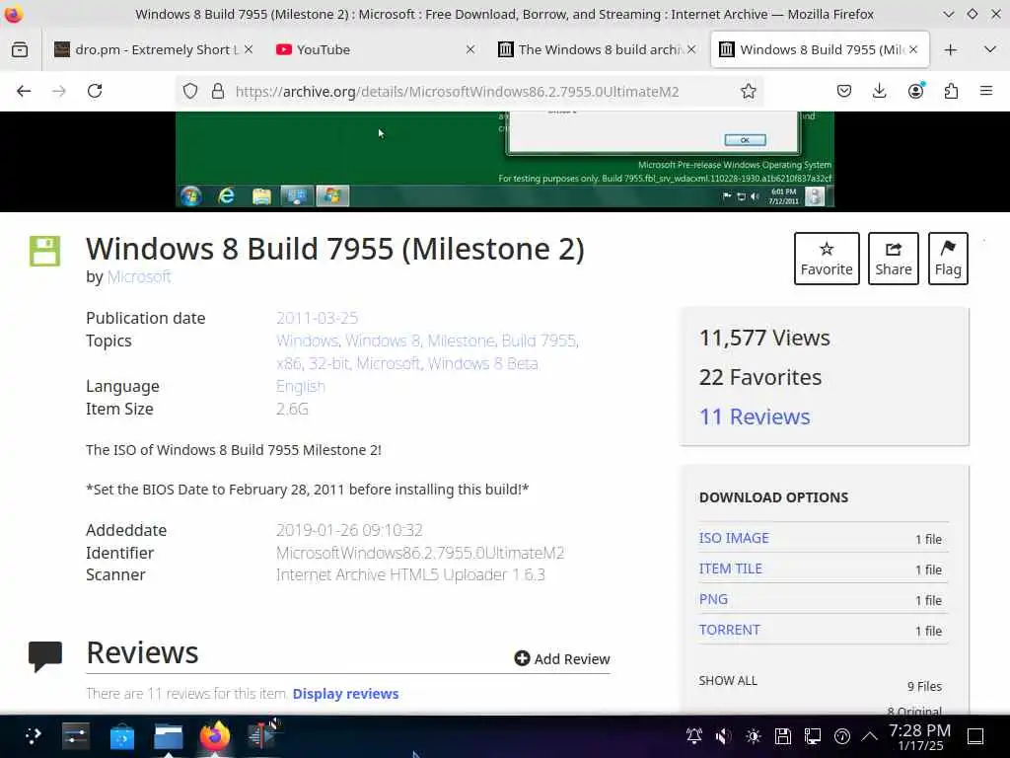Add a review
Screen dimensions: 1010x758
coord(561,658)
